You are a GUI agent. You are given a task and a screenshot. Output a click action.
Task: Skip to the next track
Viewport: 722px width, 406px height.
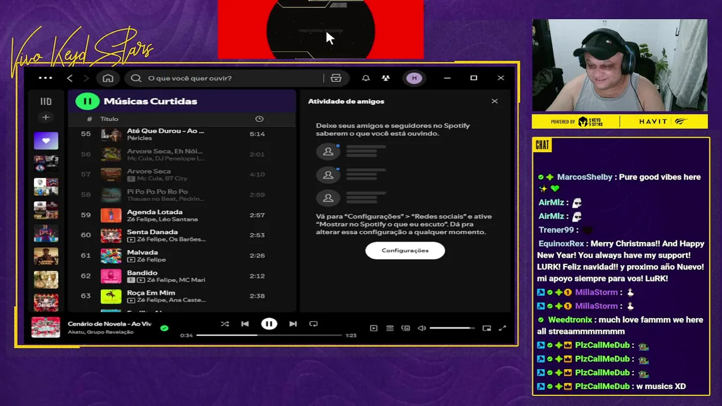pyautogui.click(x=293, y=324)
